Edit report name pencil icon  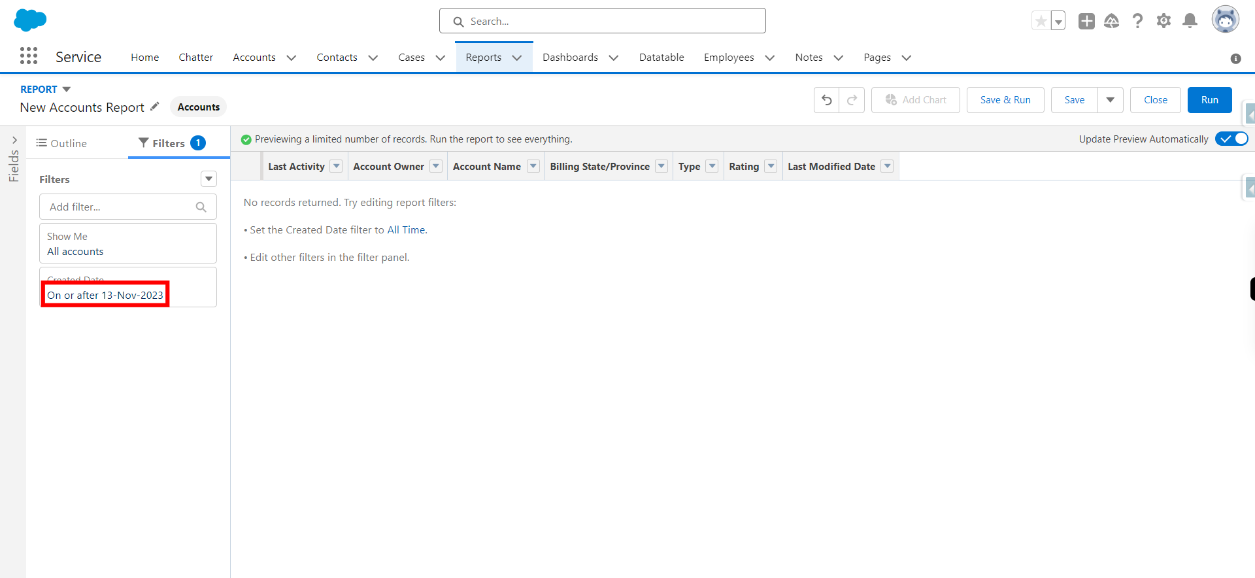[154, 107]
